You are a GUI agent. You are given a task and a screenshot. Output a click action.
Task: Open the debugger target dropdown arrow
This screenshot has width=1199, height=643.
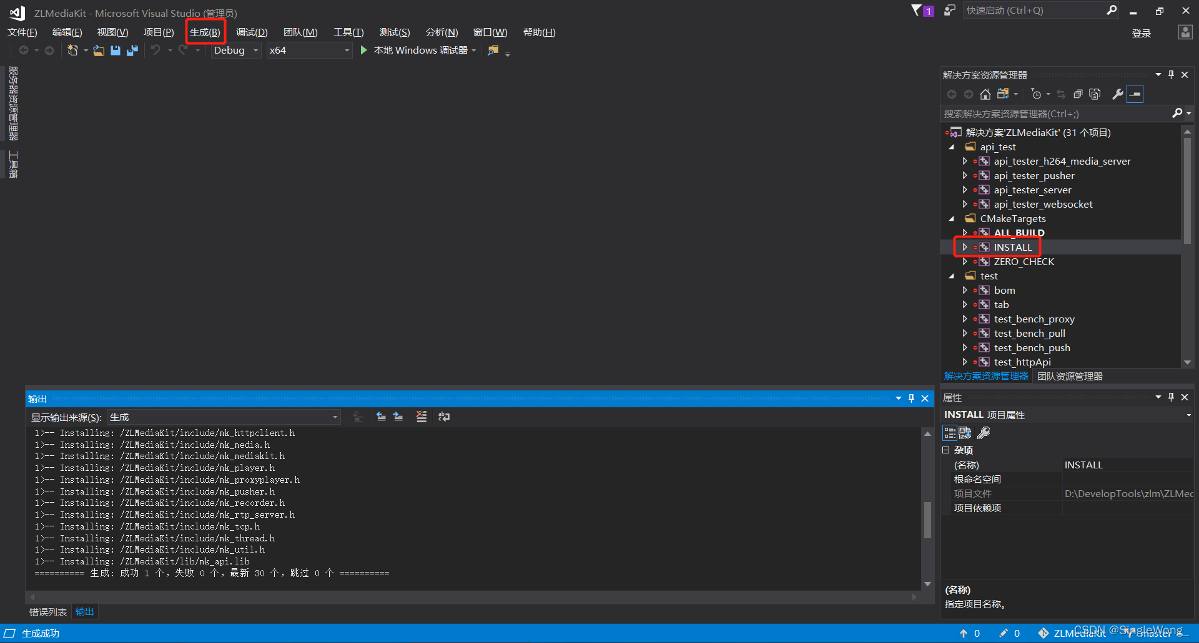click(474, 51)
